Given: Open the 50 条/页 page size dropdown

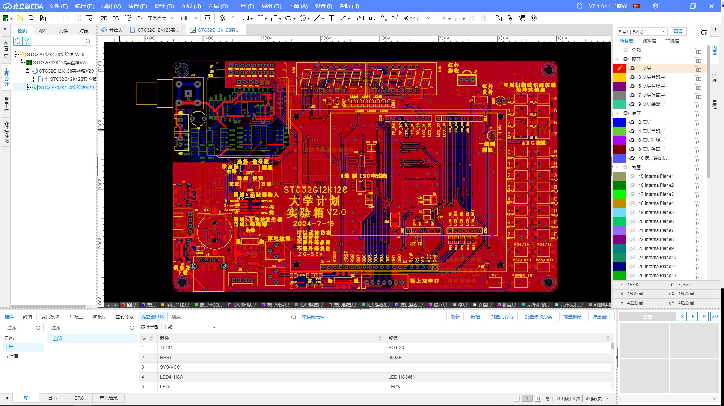Looking at the screenshot, I should (x=597, y=398).
